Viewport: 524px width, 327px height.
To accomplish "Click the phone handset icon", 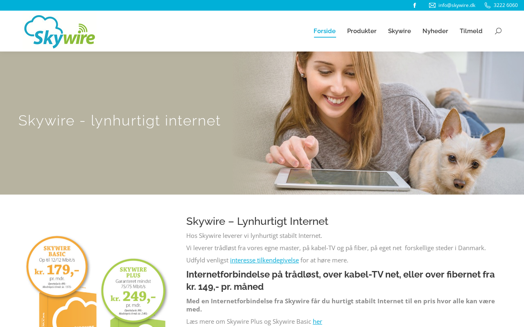I will click(488, 5).
